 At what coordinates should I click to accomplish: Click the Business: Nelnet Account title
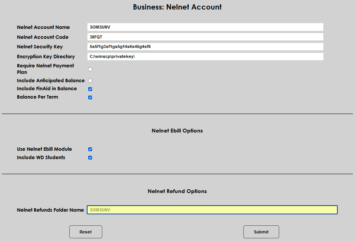177,7
